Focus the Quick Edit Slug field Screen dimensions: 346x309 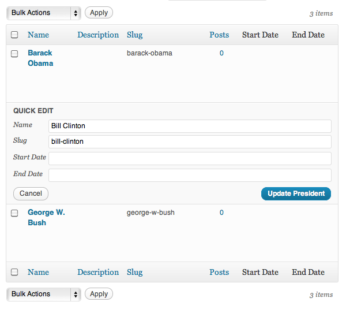point(190,142)
